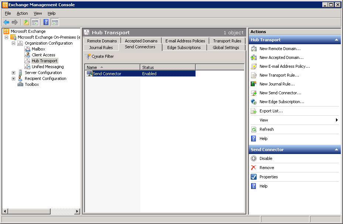
Task: Click the Export List icon
Action: coord(254,111)
